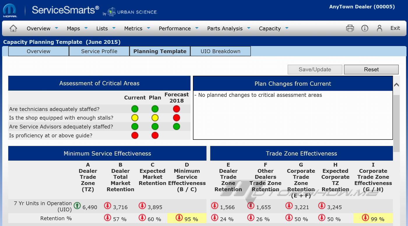Click Current green light for Service Advisors
This screenshot has height=226, width=408.
[135, 126]
